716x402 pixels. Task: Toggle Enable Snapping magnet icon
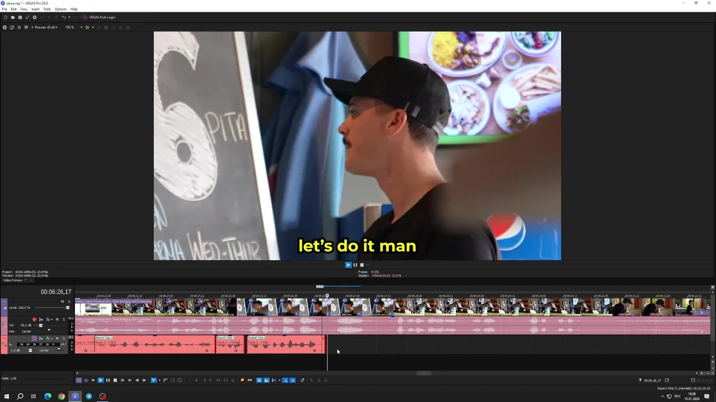[x=259, y=380]
